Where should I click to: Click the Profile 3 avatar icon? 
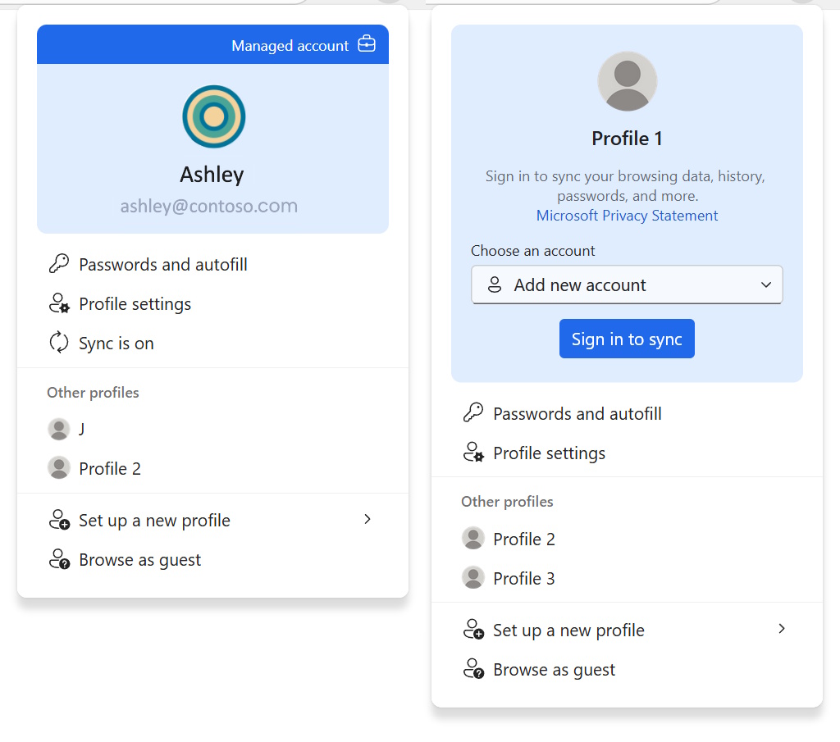(473, 578)
